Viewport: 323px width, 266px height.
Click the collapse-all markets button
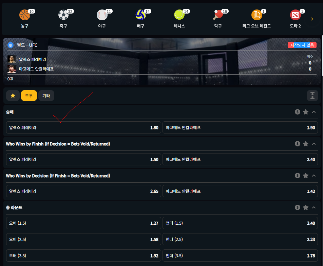click(312, 96)
